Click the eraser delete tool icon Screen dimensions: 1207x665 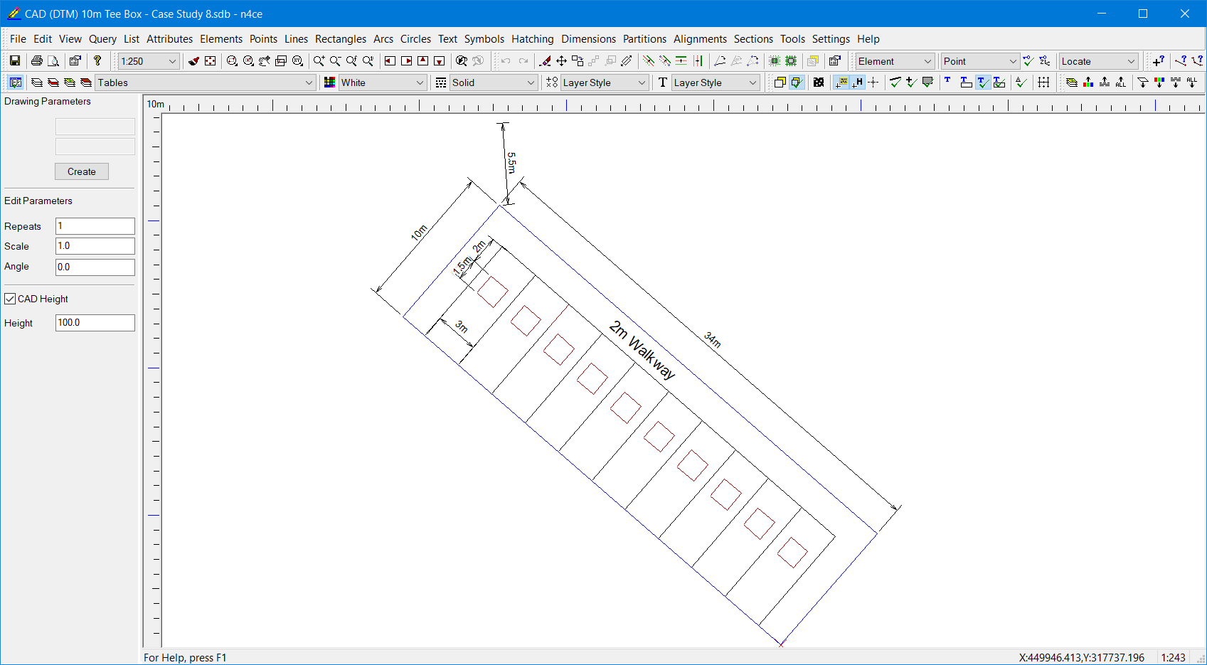[x=545, y=61]
